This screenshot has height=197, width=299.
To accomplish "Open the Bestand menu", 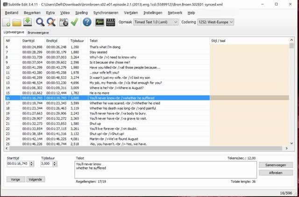I will 12,13.
